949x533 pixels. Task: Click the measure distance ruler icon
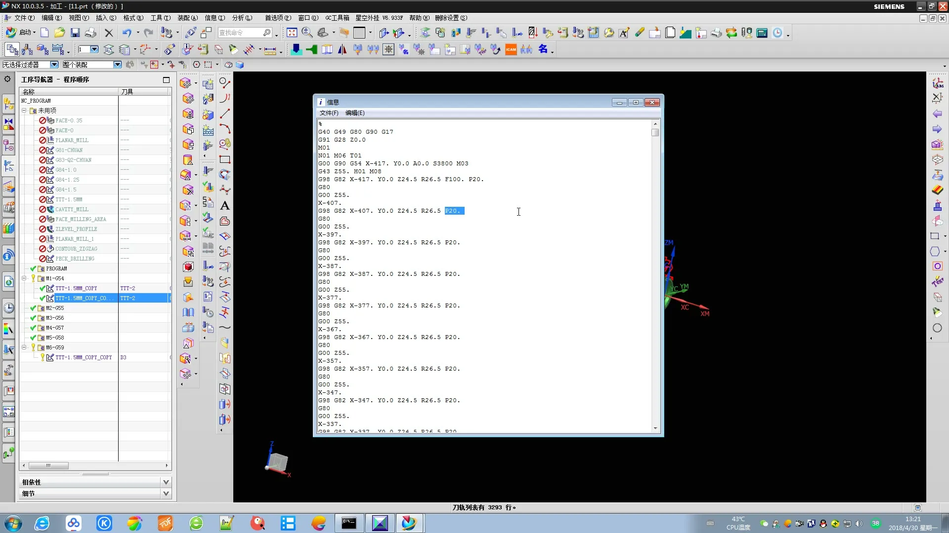coord(270,50)
